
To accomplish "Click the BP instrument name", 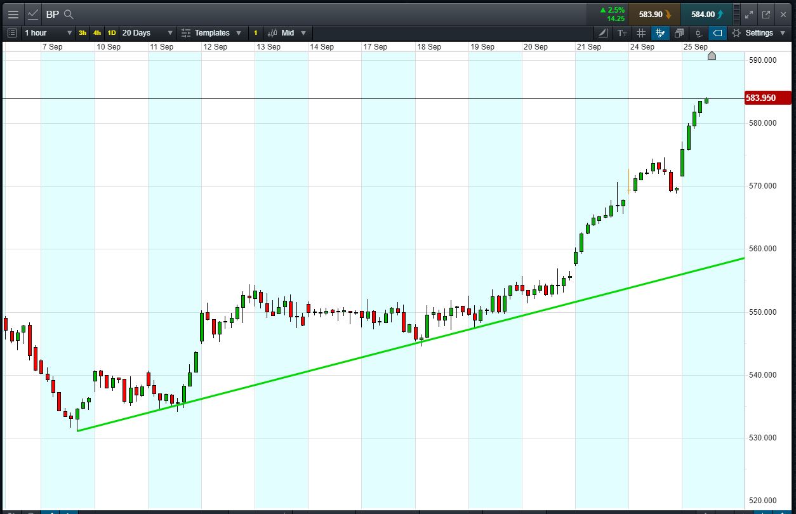I will point(52,14).
